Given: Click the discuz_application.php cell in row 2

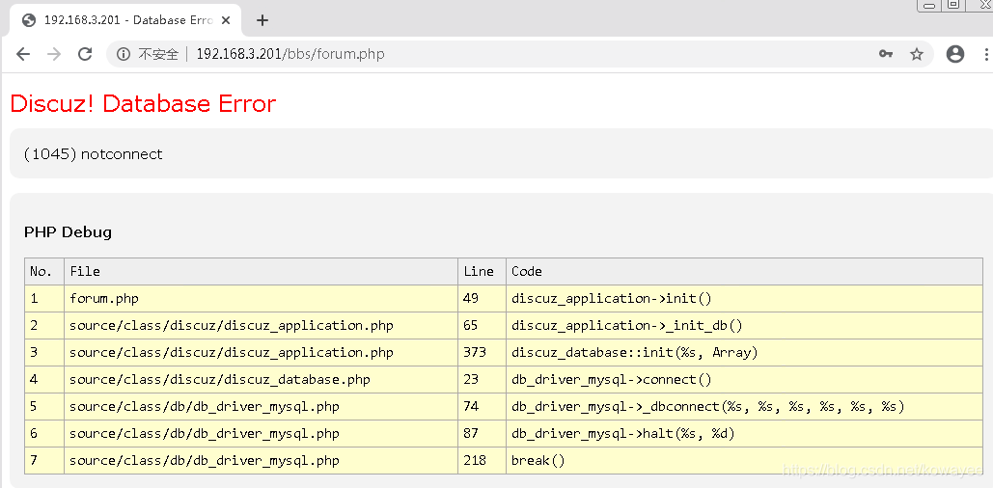Looking at the screenshot, I should click(x=261, y=325).
